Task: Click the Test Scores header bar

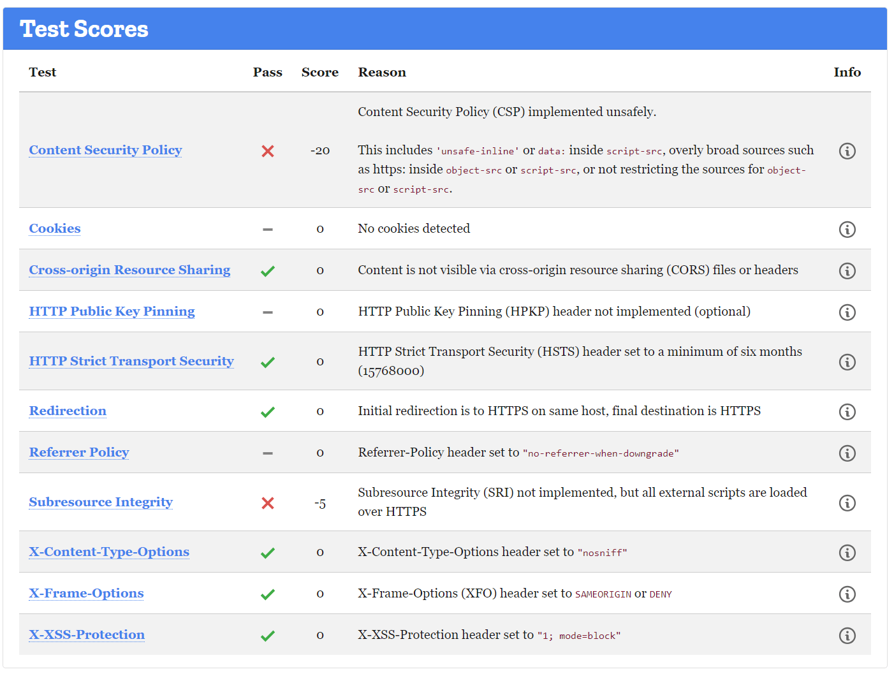Action: (84, 29)
